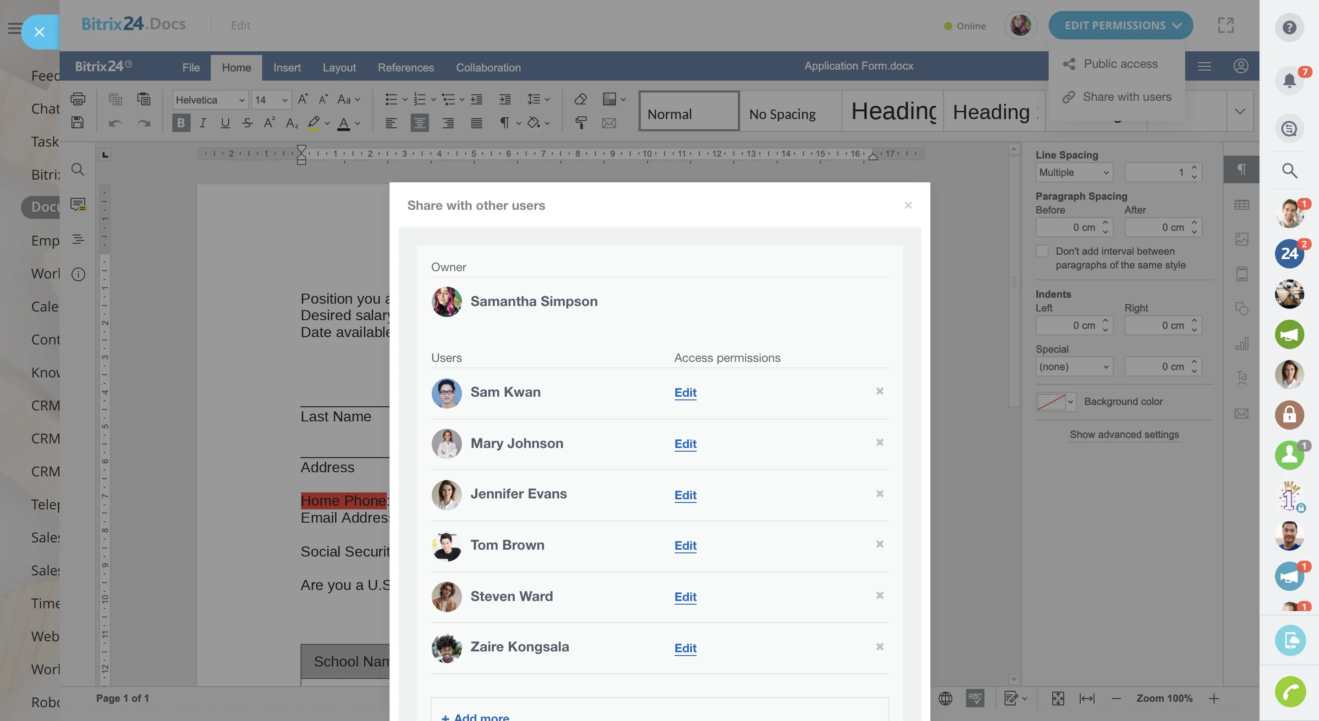Open the Edit Permissions dropdown button
Viewport: 1319px width, 721px height.
[x=1121, y=26]
